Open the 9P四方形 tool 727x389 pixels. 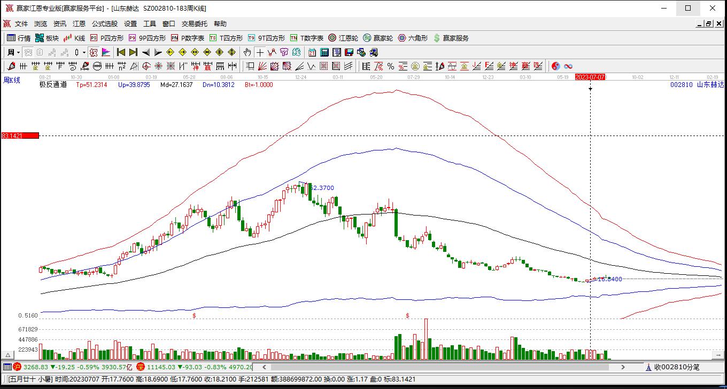(x=148, y=38)
